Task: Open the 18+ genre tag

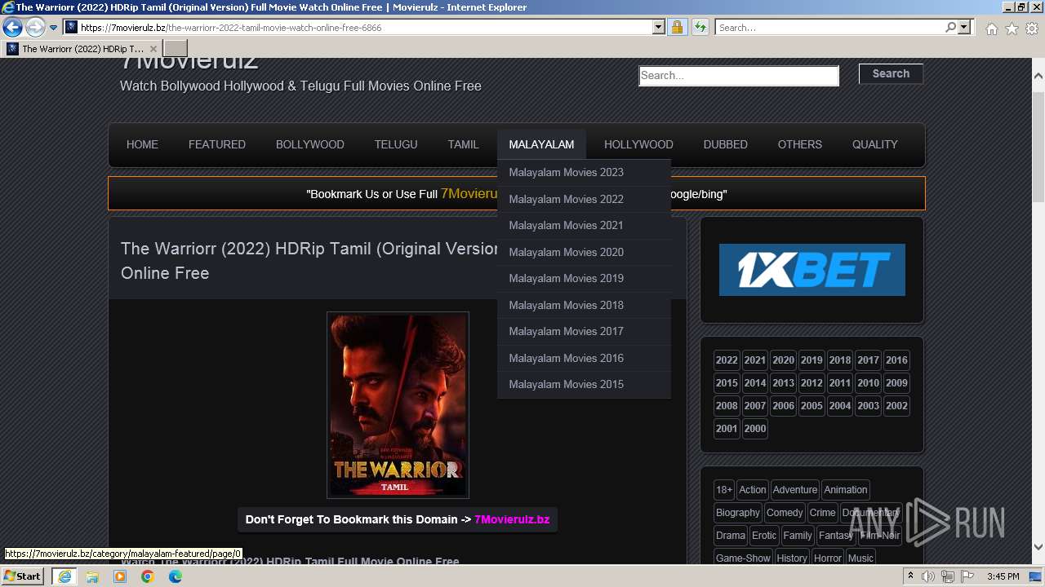Action: (724, 490)
